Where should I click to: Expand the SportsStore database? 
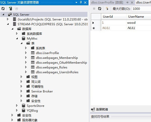point(17,106)
